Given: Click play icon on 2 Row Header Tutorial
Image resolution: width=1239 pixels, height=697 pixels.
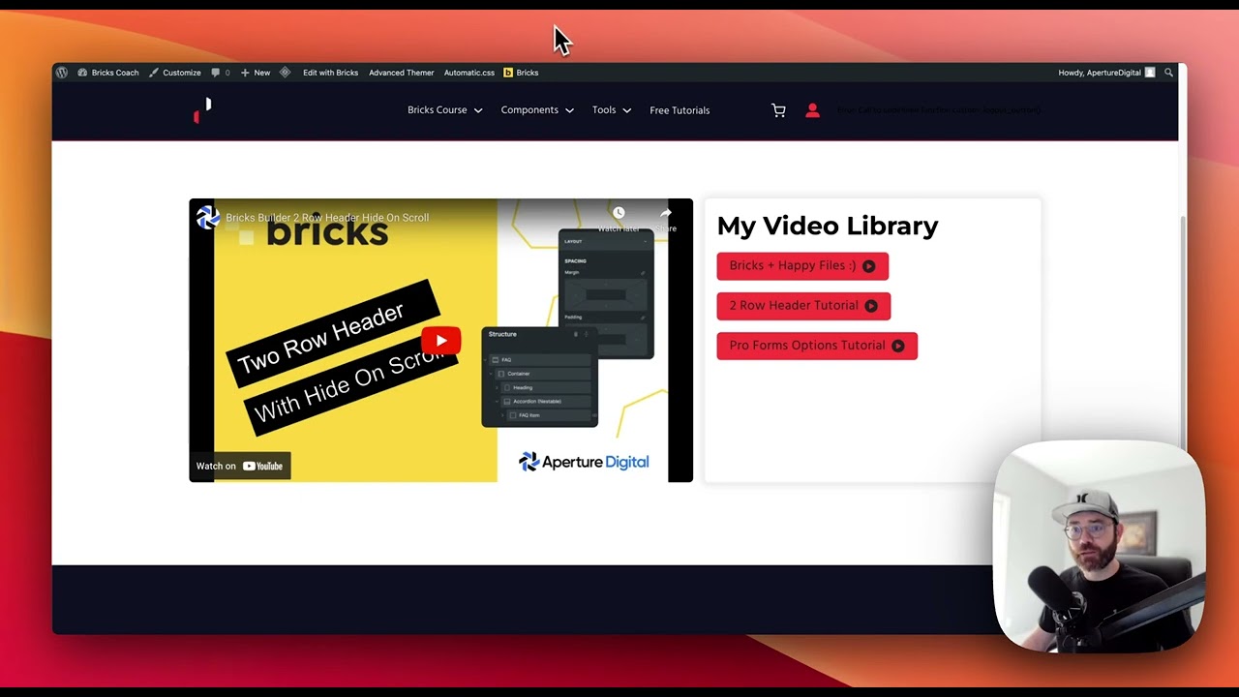Looking at the screenshot, I should 871,306.
